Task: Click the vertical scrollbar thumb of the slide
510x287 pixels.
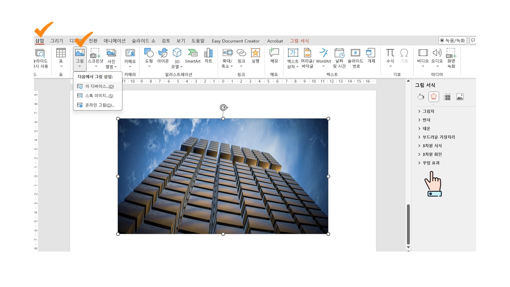Action: coord(408,224)
